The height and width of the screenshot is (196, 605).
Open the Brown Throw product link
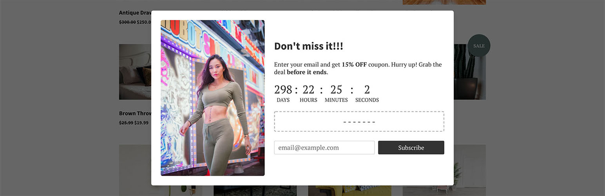click(x=135, y=113)
